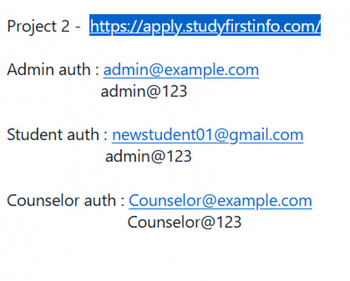Click admin@123 password under admin@example.com

click(143, 92)
